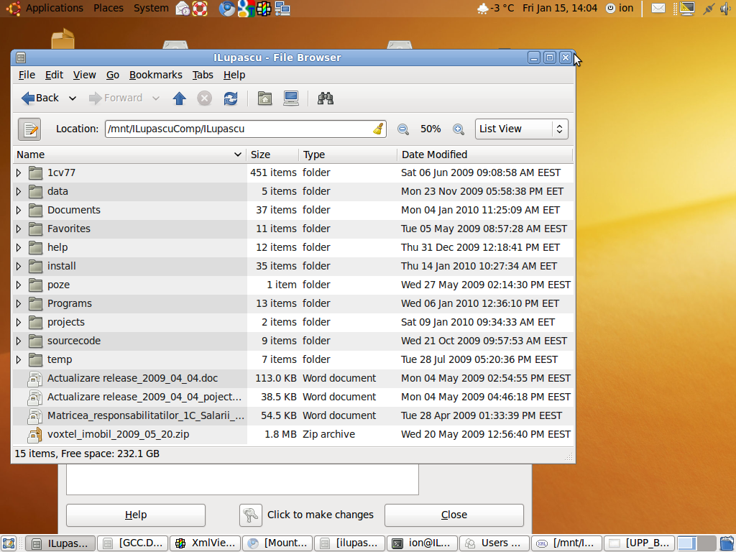The width and height of the screenshot is (736, 552).
Task: Open the Back history dropdown arrow
Action: (73, 98)
